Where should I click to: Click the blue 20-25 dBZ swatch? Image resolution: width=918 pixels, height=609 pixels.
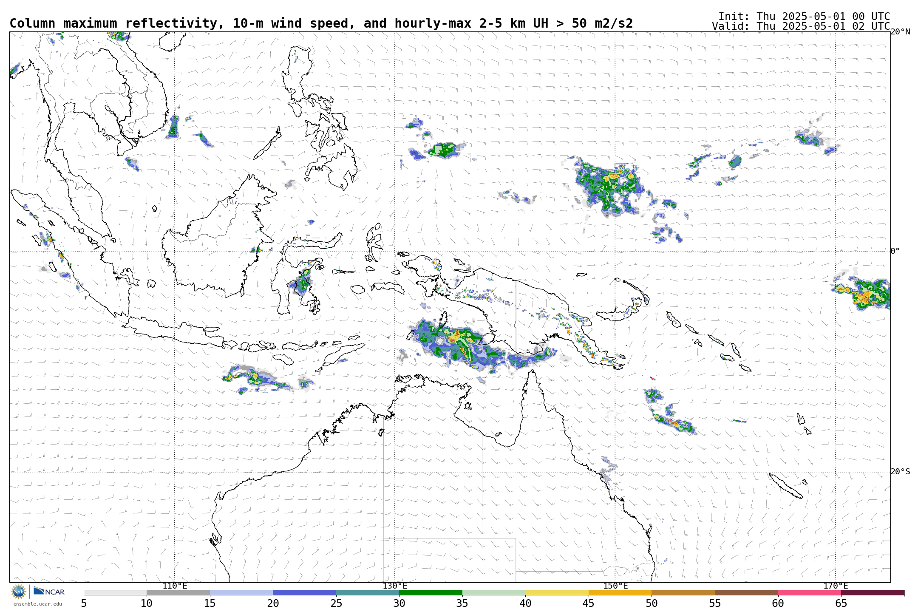(304, 592)
